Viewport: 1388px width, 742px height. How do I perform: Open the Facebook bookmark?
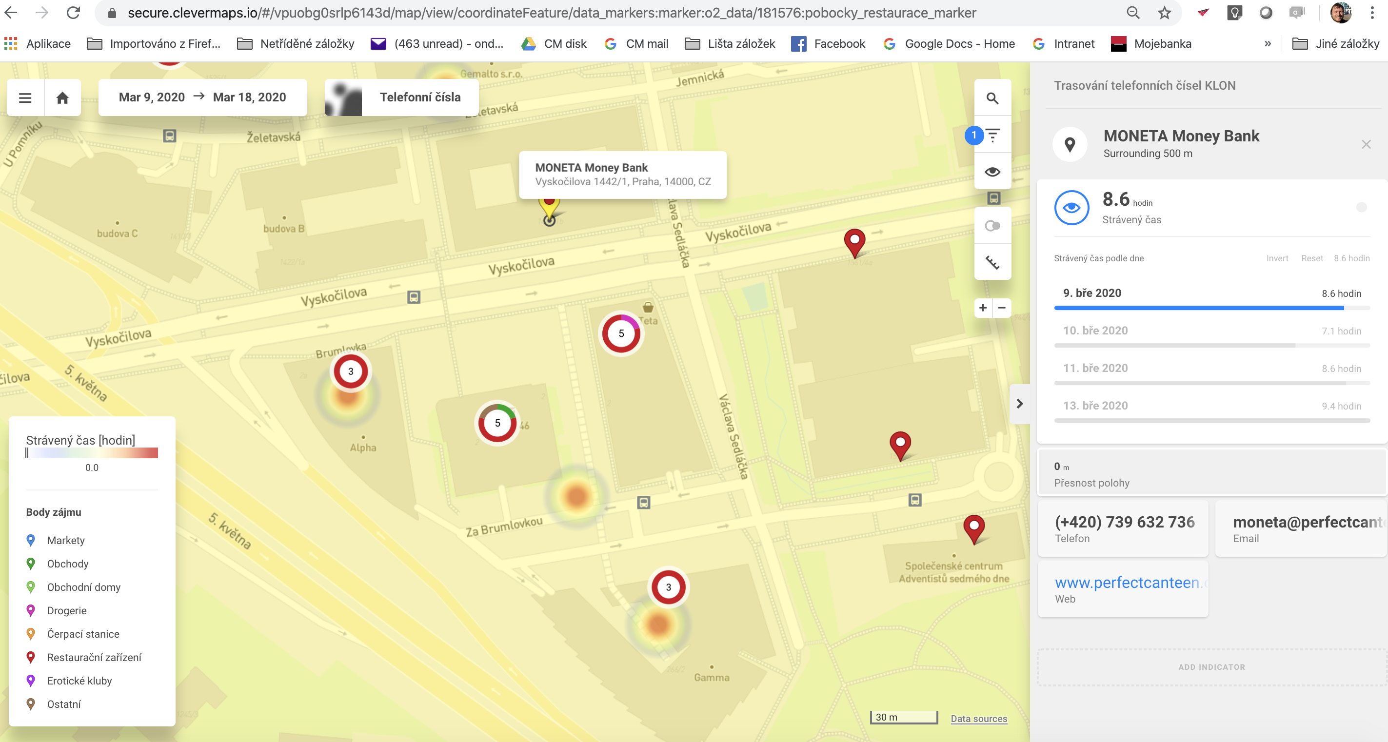pos(828,43)
